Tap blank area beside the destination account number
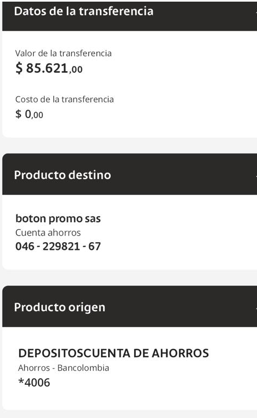Viewport: 257px width, 418px height. tap(178, 247)
